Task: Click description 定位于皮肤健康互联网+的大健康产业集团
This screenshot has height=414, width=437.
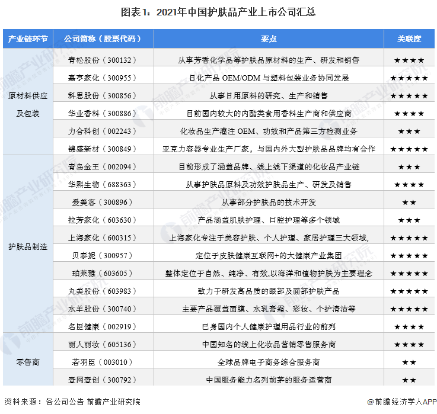Action: coord(269,256)
